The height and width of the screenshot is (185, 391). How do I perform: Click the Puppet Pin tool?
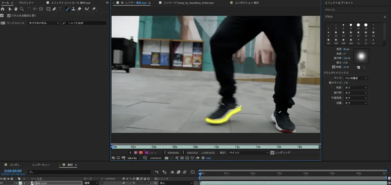(94, 9)
